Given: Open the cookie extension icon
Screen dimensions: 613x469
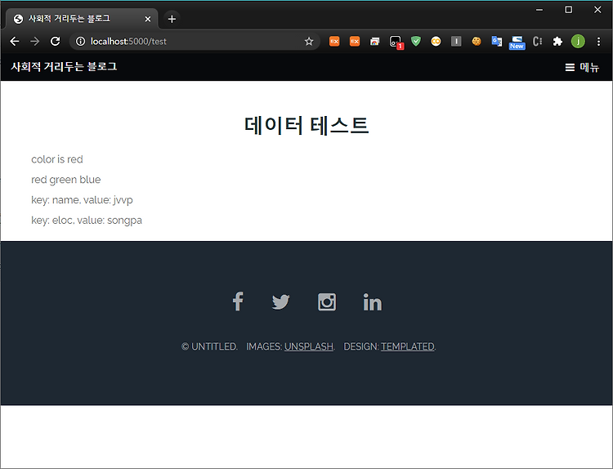Looking at the screenshot, I should coord(477,42).
